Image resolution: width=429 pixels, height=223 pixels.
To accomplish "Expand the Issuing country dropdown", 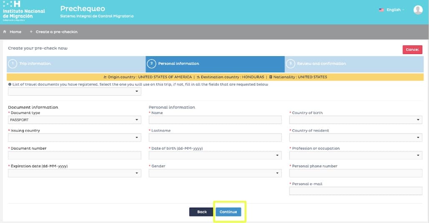I will [75, 138].
